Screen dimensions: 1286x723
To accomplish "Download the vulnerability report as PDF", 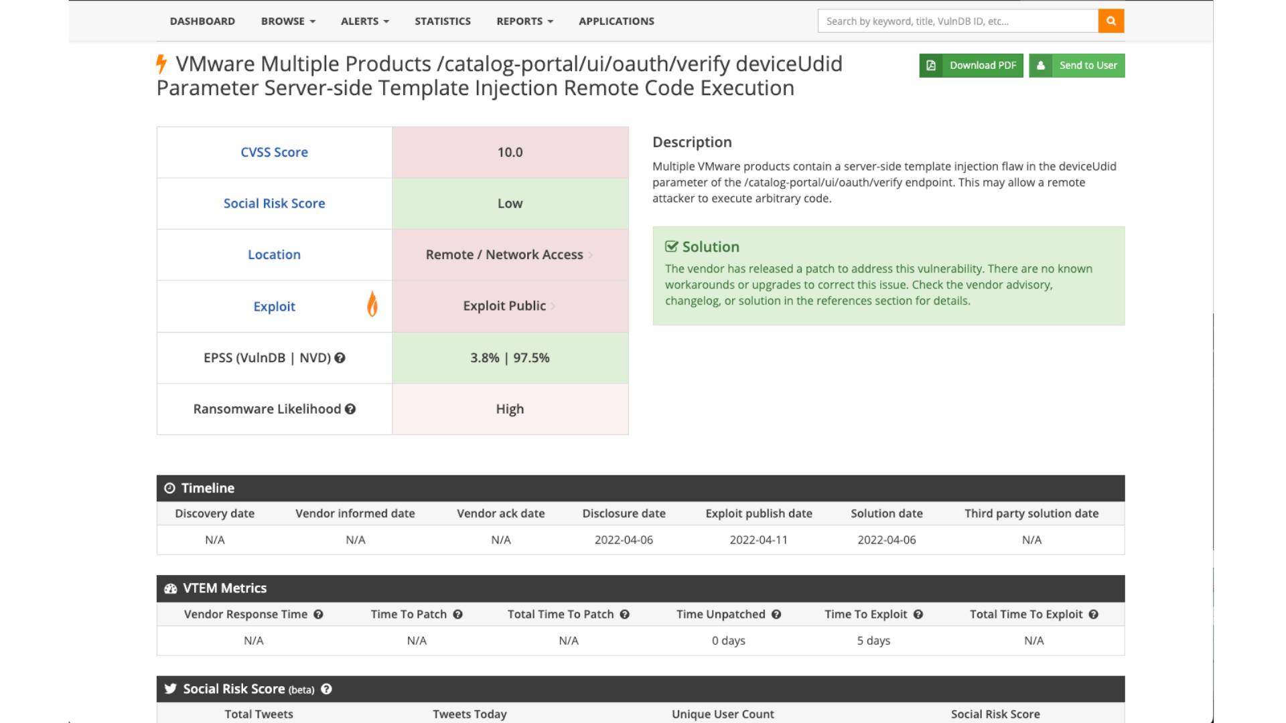I will pos(971,66).
